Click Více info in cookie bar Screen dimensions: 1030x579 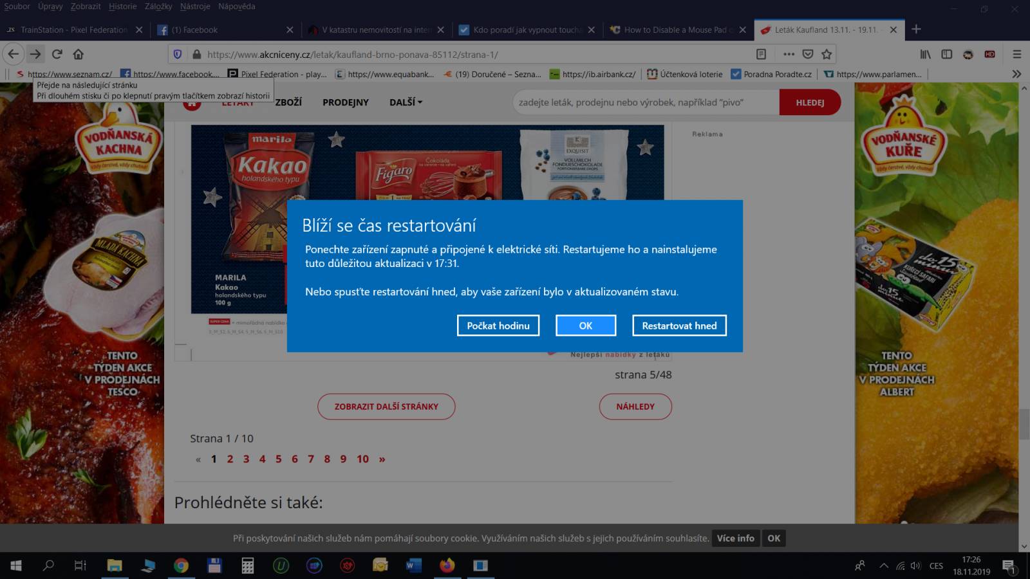click(735, 538)
